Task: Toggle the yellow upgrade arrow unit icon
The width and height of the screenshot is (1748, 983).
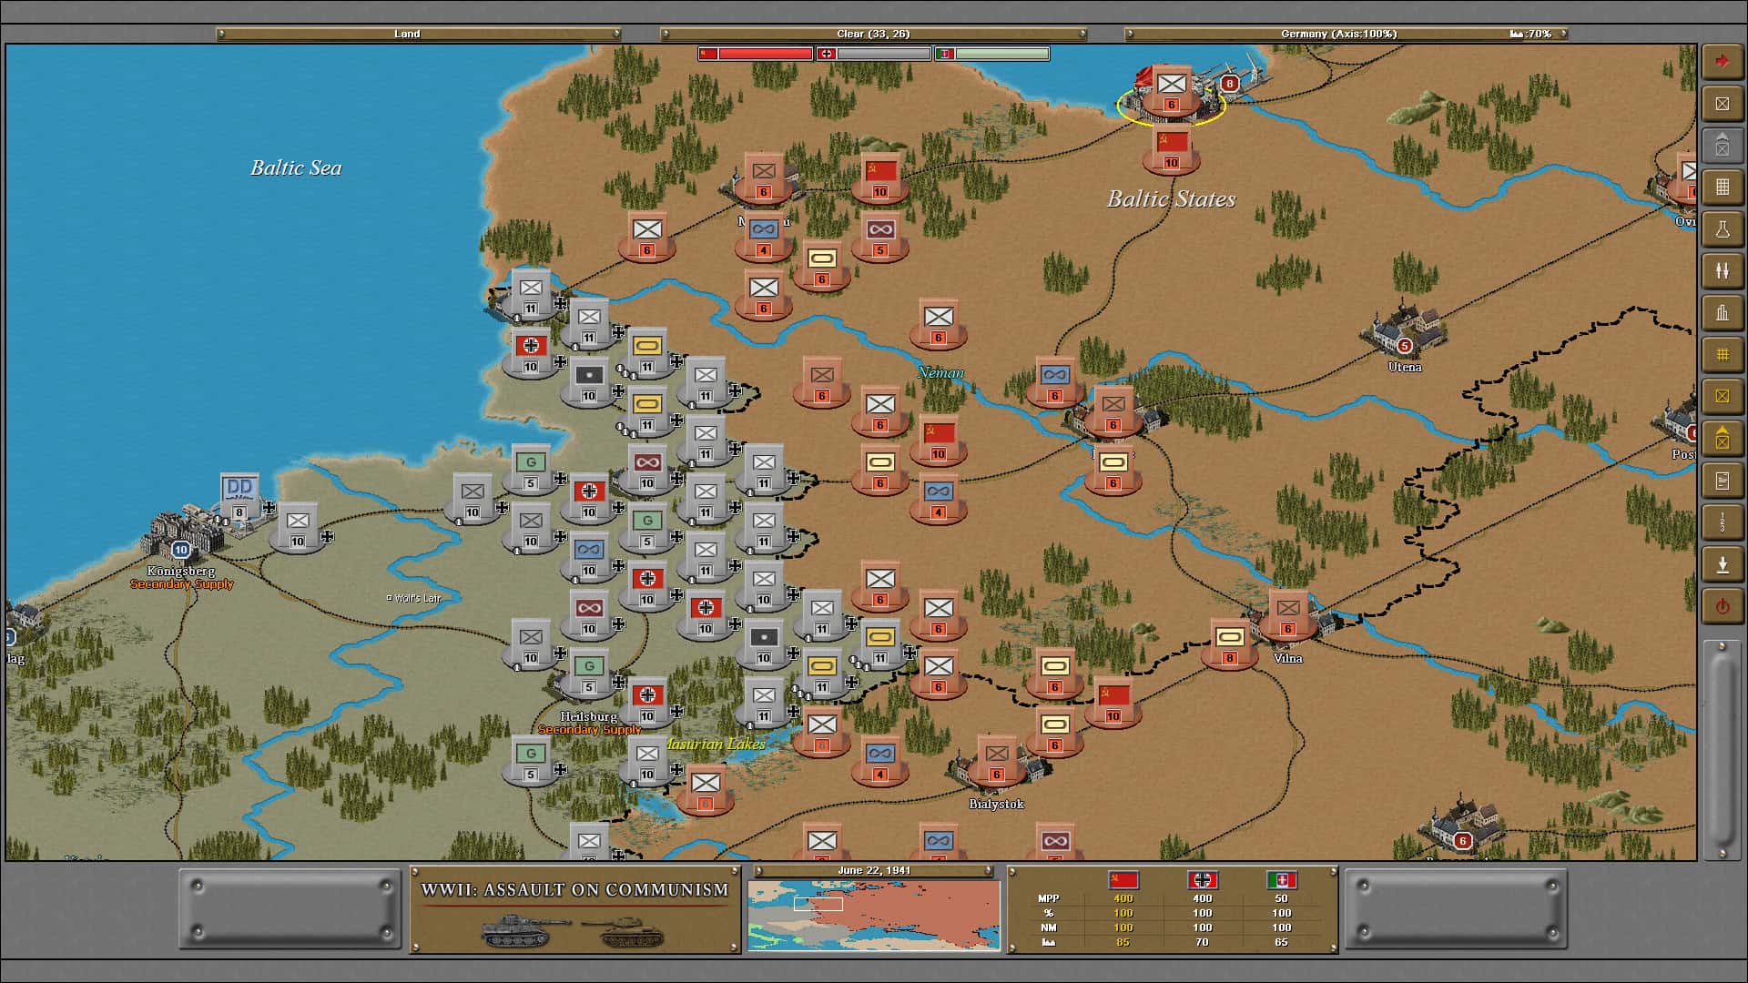Action: pyautogui.click(x=1722, y=439)
